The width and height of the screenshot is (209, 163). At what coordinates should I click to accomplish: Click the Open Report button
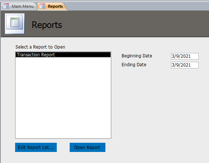87,147
